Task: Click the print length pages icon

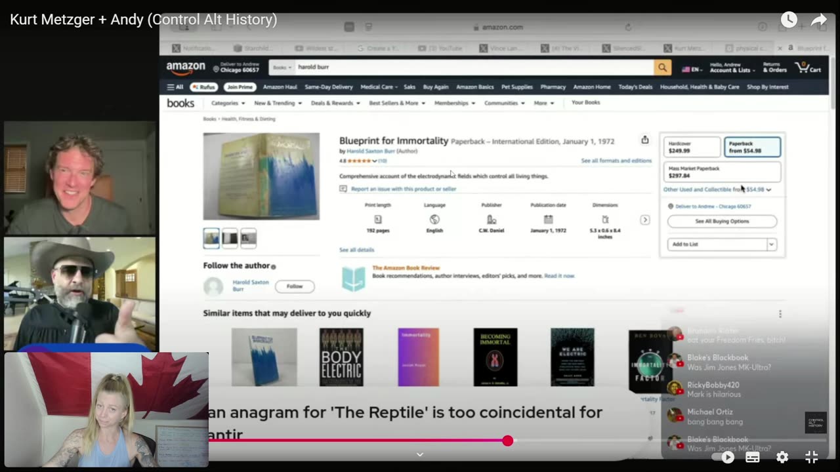Action: 377,220
